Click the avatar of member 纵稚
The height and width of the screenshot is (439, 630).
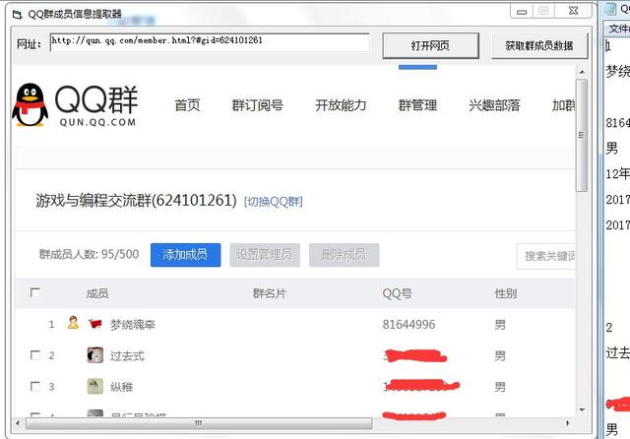click(95, 387)
